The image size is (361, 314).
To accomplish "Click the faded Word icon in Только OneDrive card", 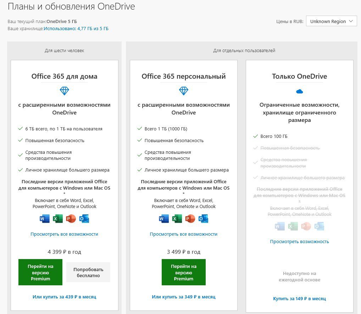I will (280, 226).
